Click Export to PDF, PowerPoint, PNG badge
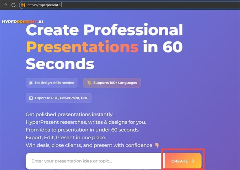Image resolution: width=240 pixels, height=170 pixels. (x=58, y=98)
